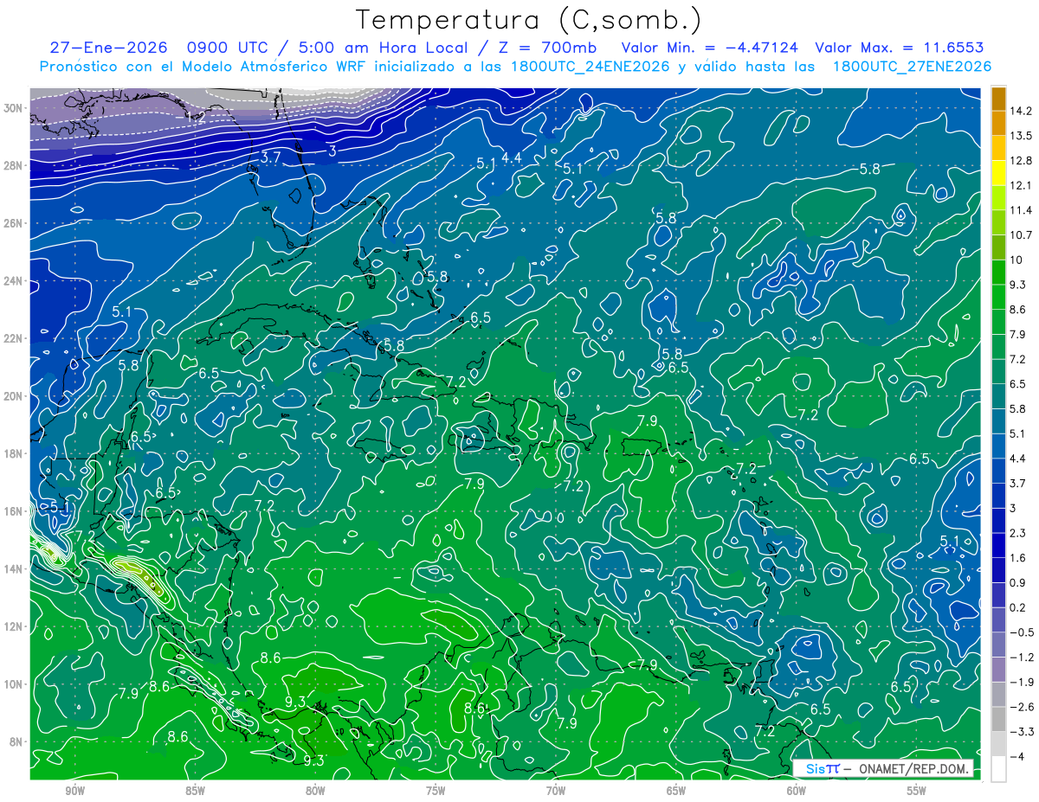Click the "-1.9" colorbar label
This screenshot has width=1039, height=802.
(1023, 682)
